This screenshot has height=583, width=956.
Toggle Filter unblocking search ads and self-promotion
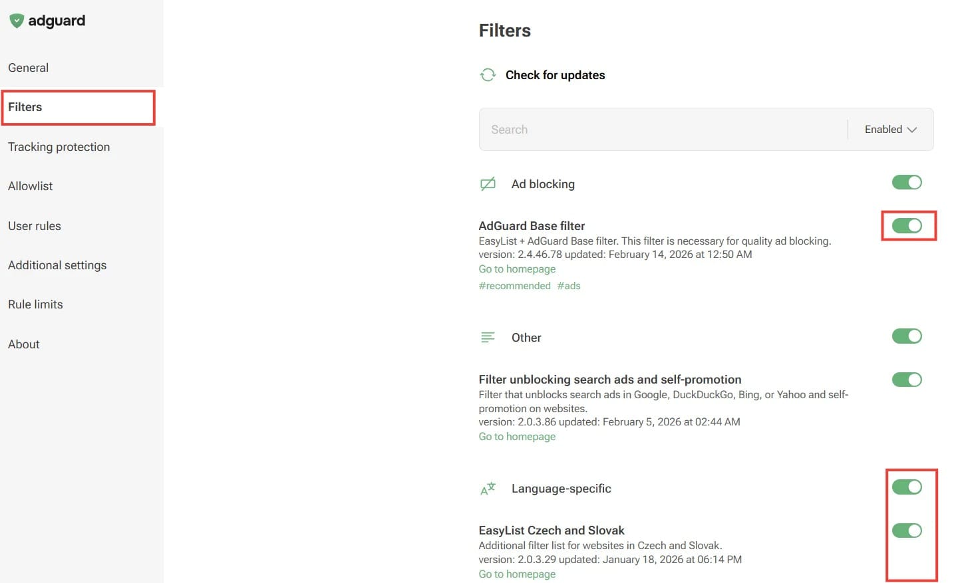(x=907, y=380)
